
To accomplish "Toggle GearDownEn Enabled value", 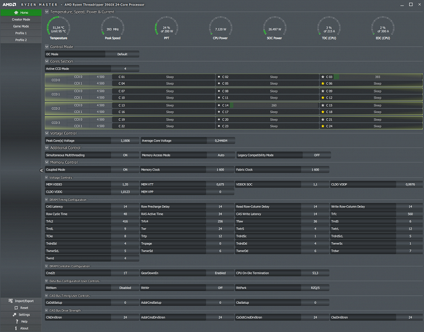I will pyautogui.click(x=220, y=273).
